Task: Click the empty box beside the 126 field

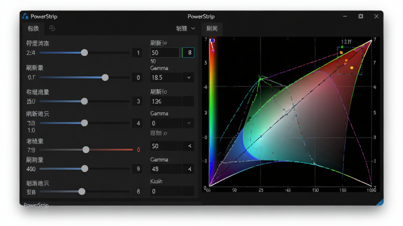Action: tap(189, 102)
